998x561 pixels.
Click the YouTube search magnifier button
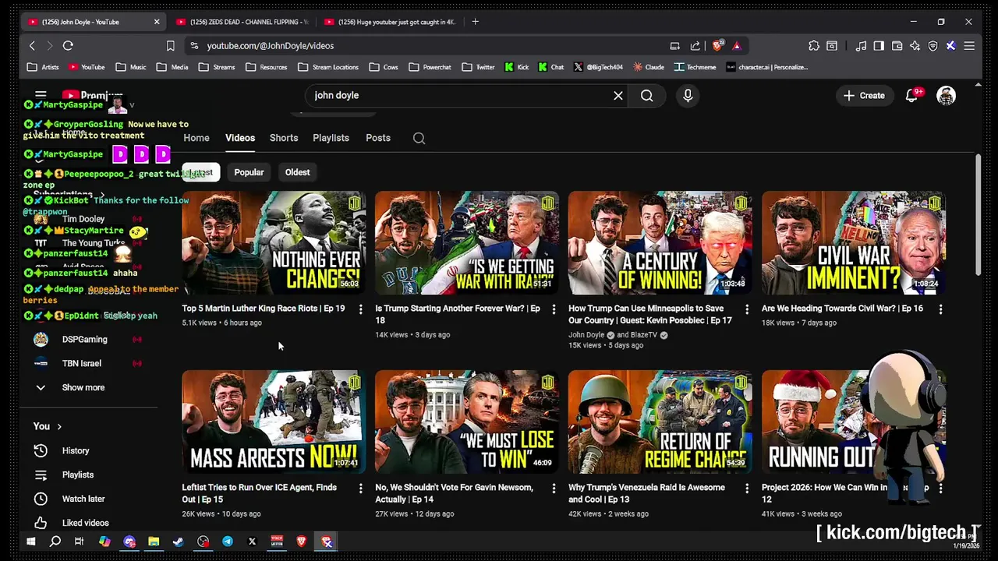click(x=647, y=95)
